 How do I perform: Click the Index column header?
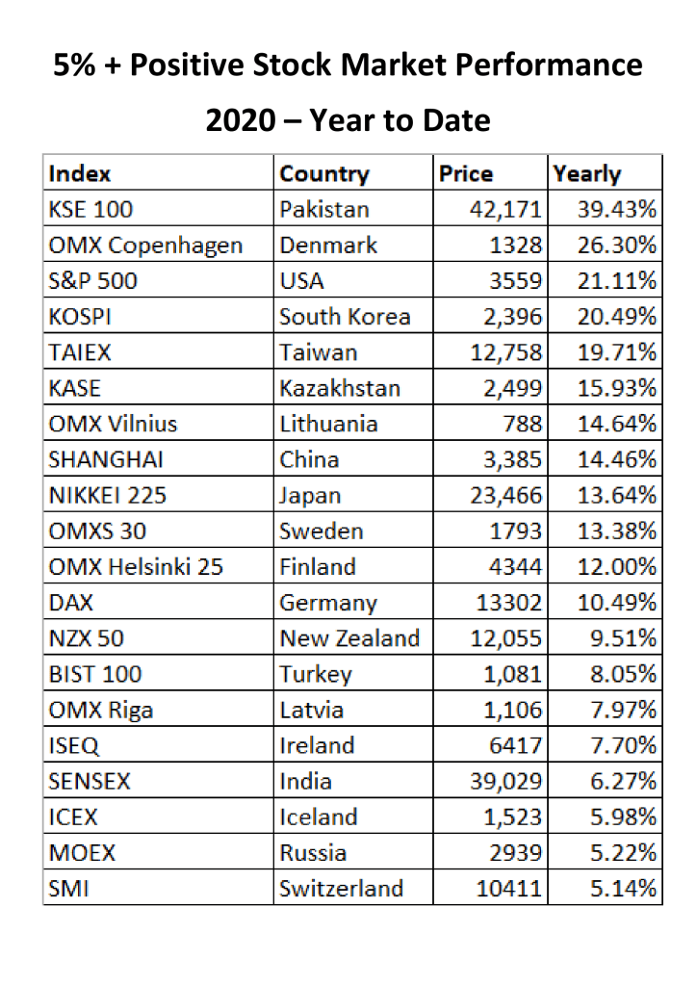tap(80, 174)
